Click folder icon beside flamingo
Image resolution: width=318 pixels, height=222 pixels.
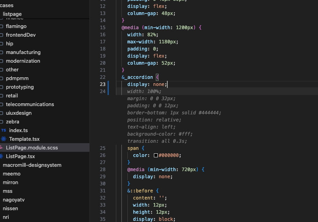point(2,26)
